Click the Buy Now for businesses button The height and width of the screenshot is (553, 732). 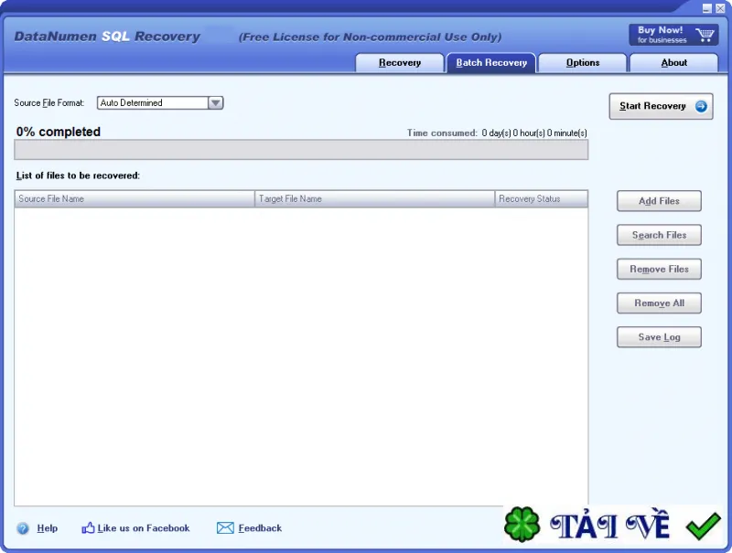pos(673,35)
